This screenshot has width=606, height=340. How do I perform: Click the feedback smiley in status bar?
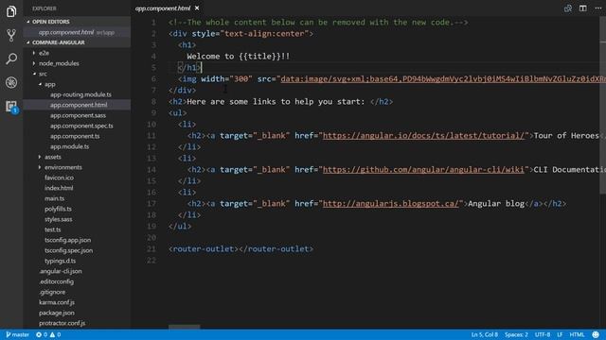(x=596, y=334)
